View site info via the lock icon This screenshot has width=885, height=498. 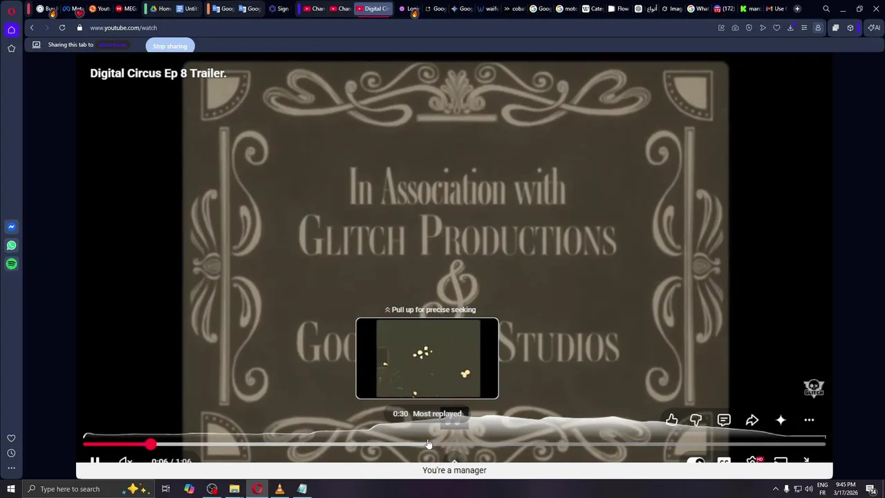[80, 28]
